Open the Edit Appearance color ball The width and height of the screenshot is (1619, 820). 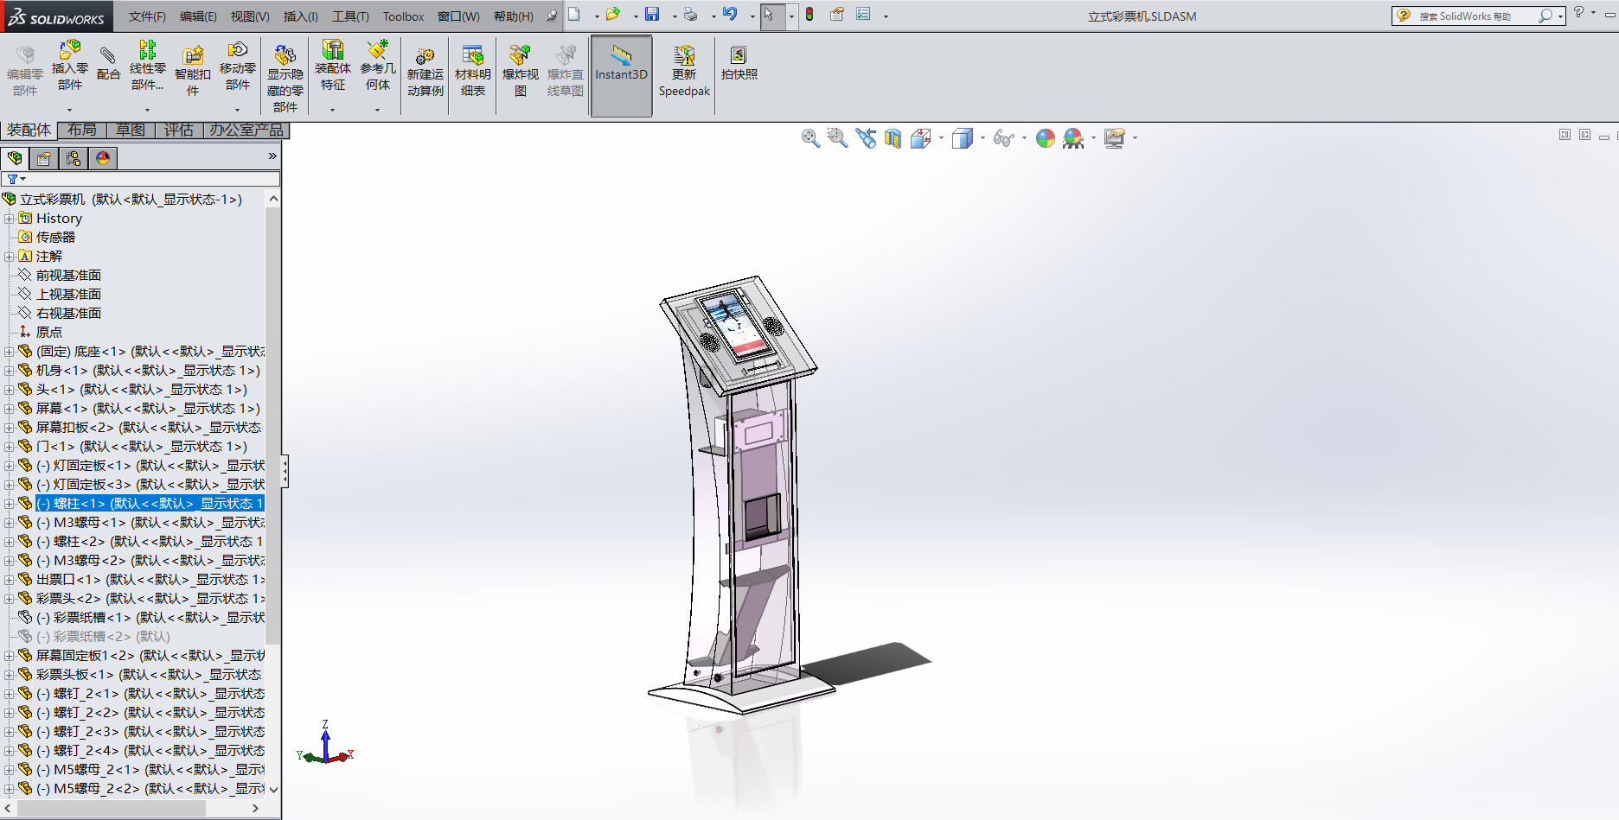click(1046, 138)
